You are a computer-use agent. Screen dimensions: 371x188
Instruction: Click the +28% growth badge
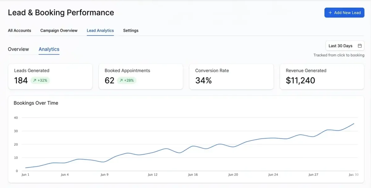(127, 80)
